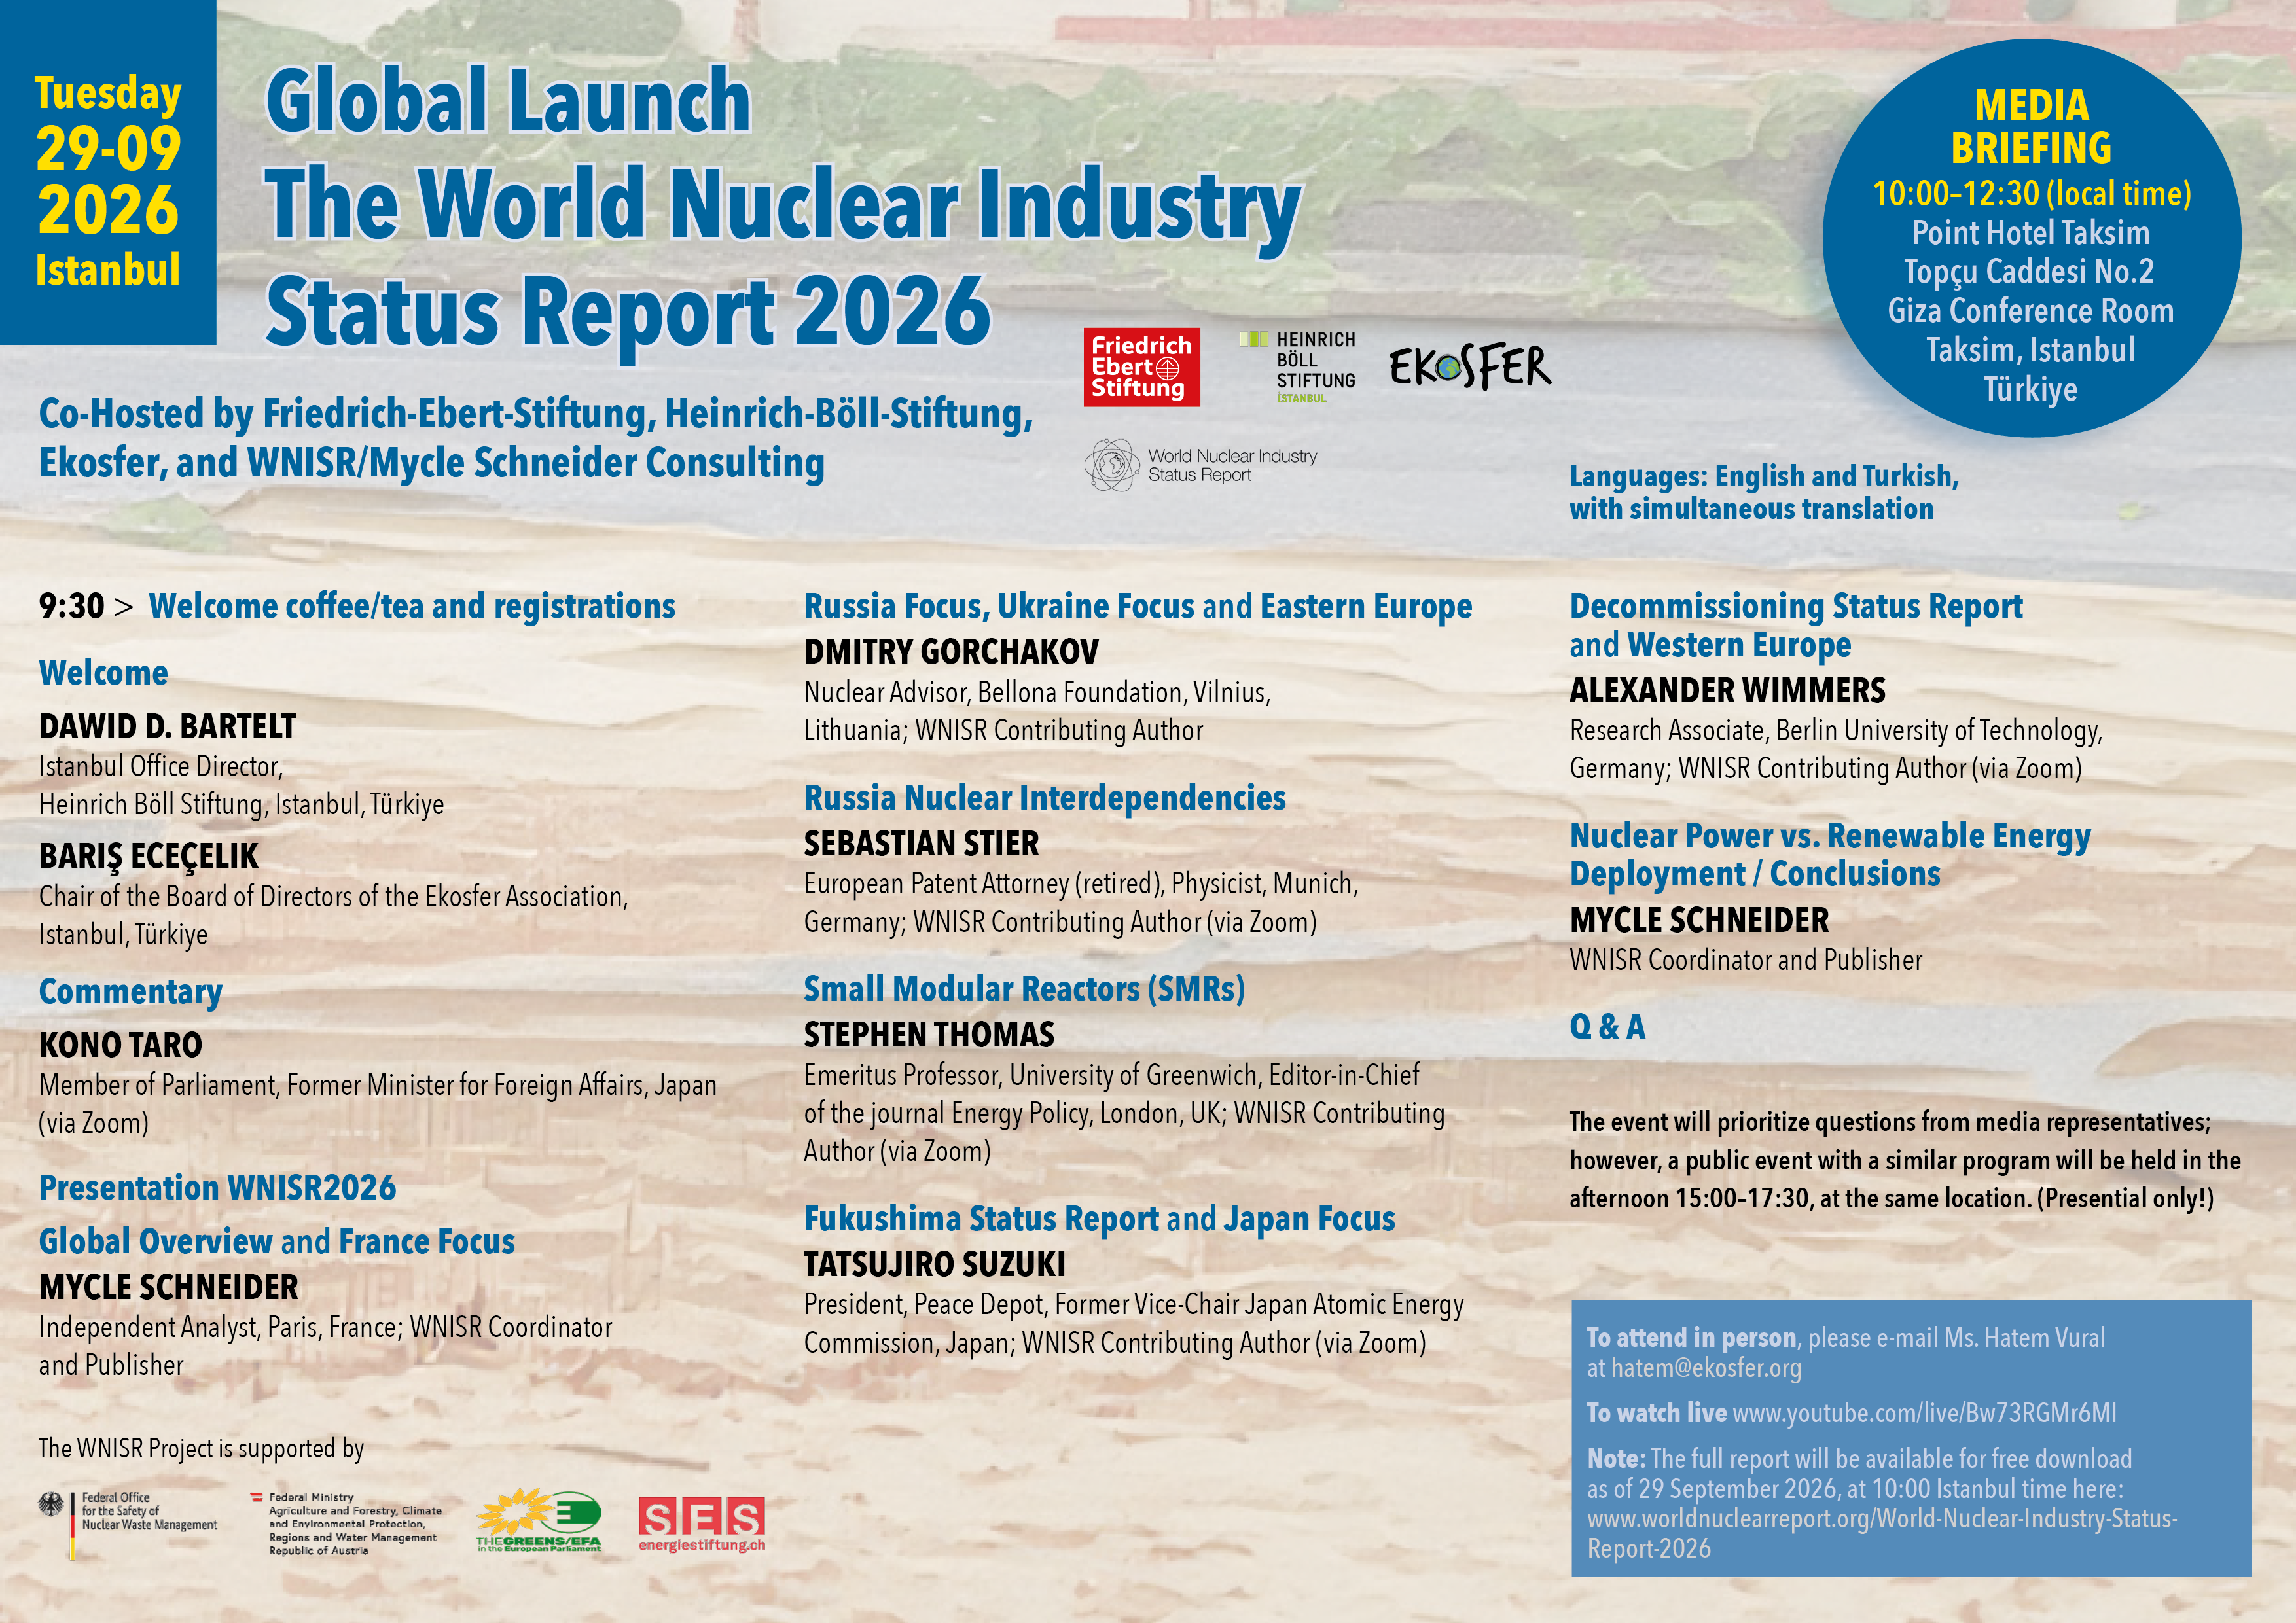Open the YouTube live stream link
The height and width of the screenshot is (1623, 2296).
(1924, 1413)
